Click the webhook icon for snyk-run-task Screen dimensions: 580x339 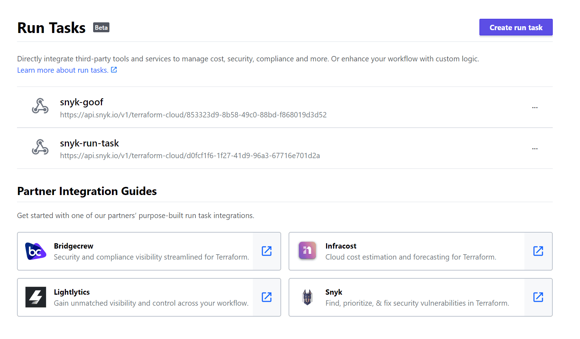tap(40, 148)
